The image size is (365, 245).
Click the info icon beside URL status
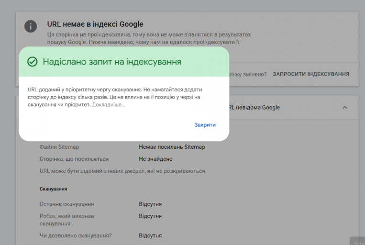(x=31, y=26)
